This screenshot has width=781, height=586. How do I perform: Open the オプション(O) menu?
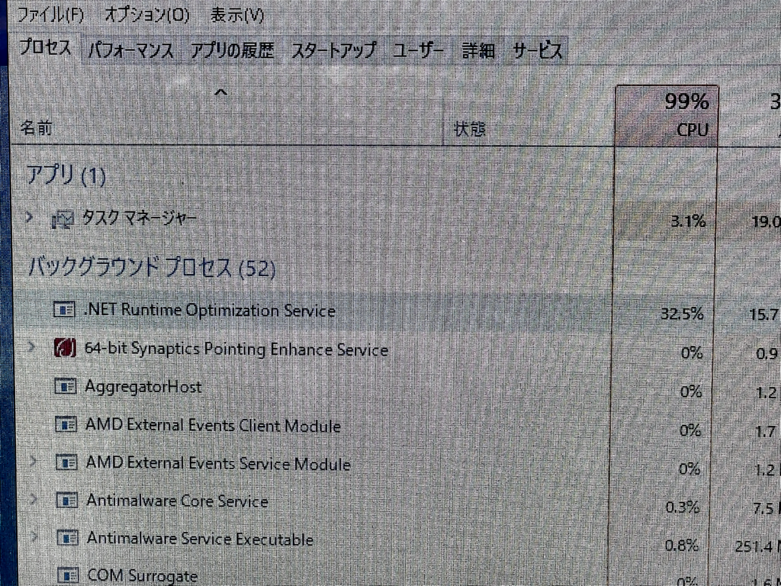coord(146,14)
